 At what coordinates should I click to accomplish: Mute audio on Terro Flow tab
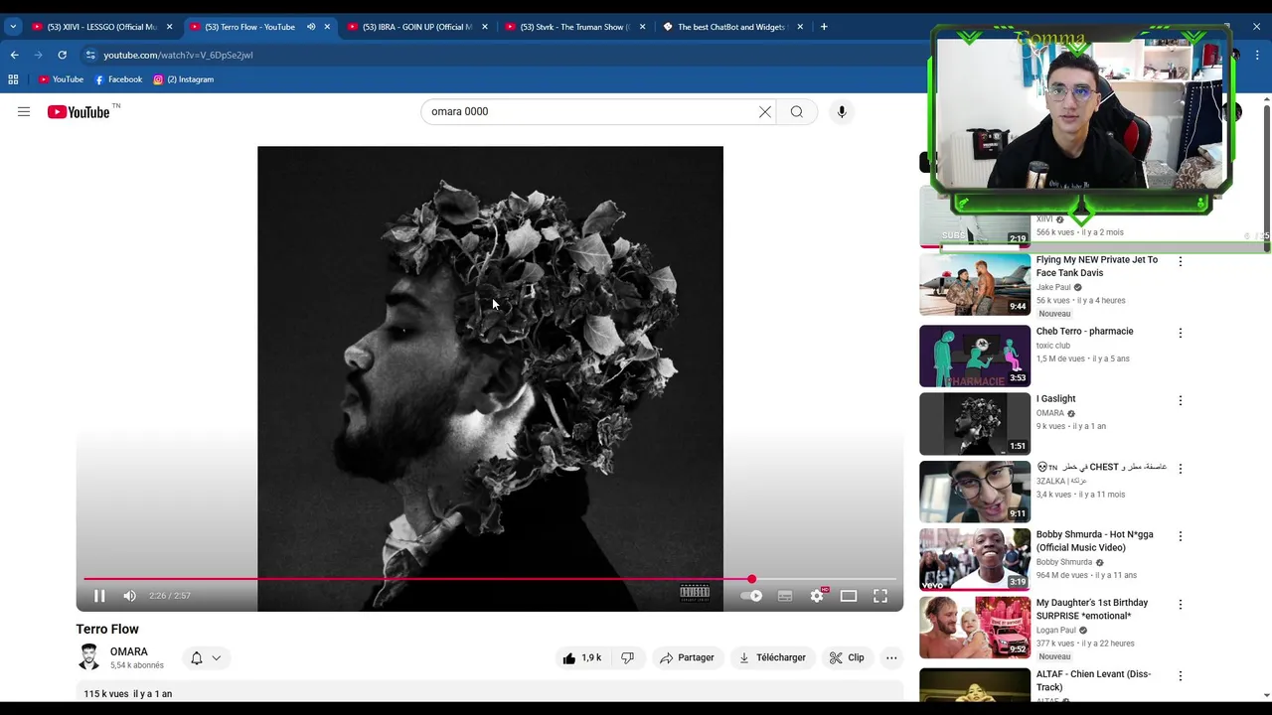click(311, 27)
